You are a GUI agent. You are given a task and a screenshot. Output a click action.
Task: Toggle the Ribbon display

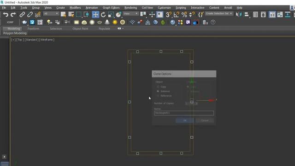[x=272, y=14]
